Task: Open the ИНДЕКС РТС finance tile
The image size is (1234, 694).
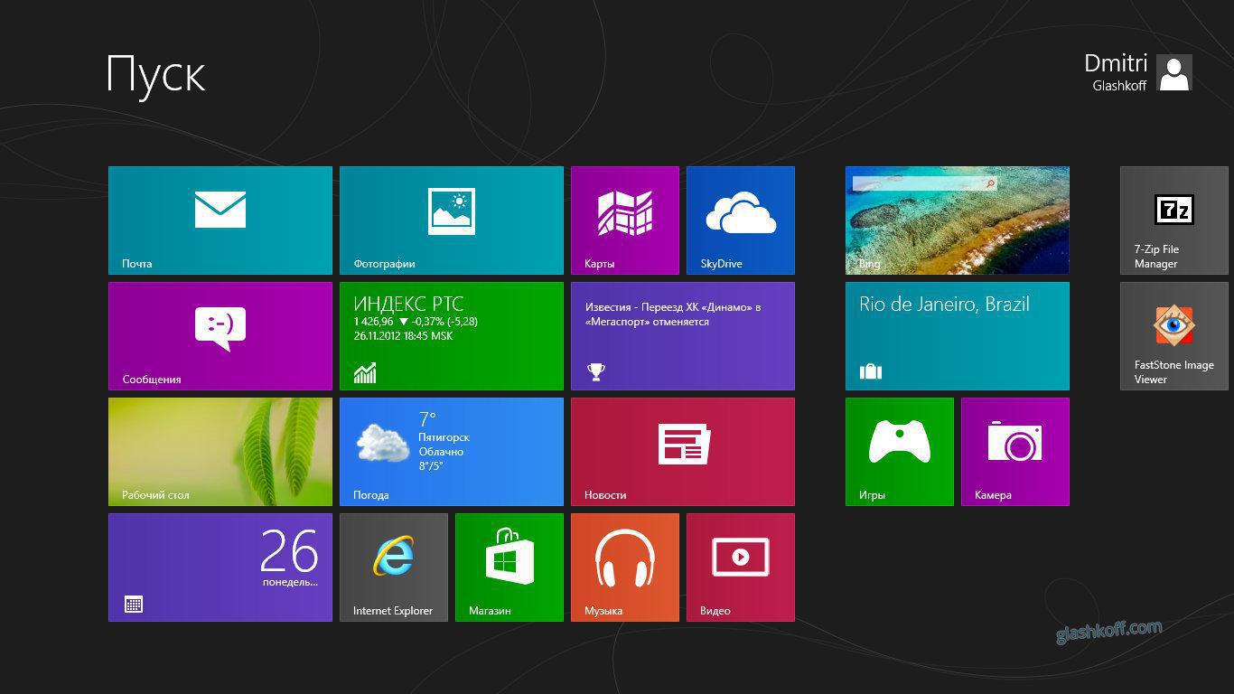Action: 452,336
